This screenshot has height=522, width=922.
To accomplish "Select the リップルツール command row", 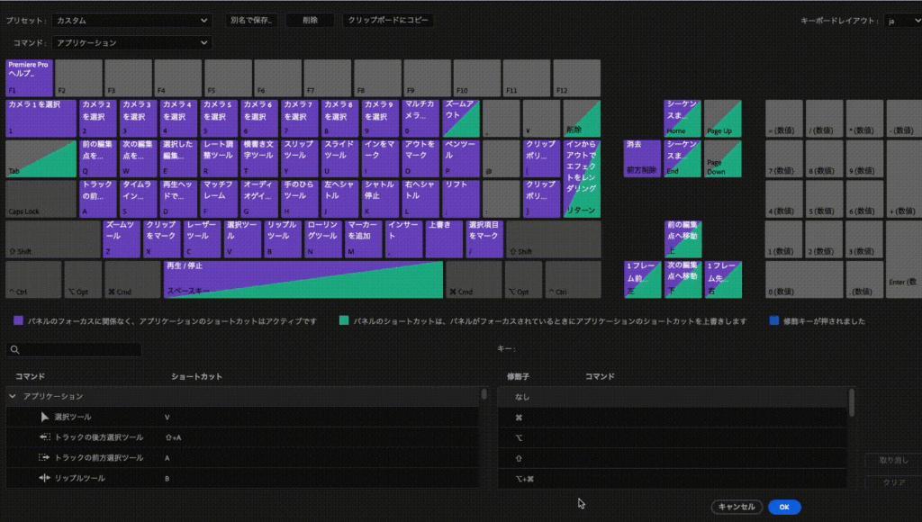I will click(x=242, y=478).
